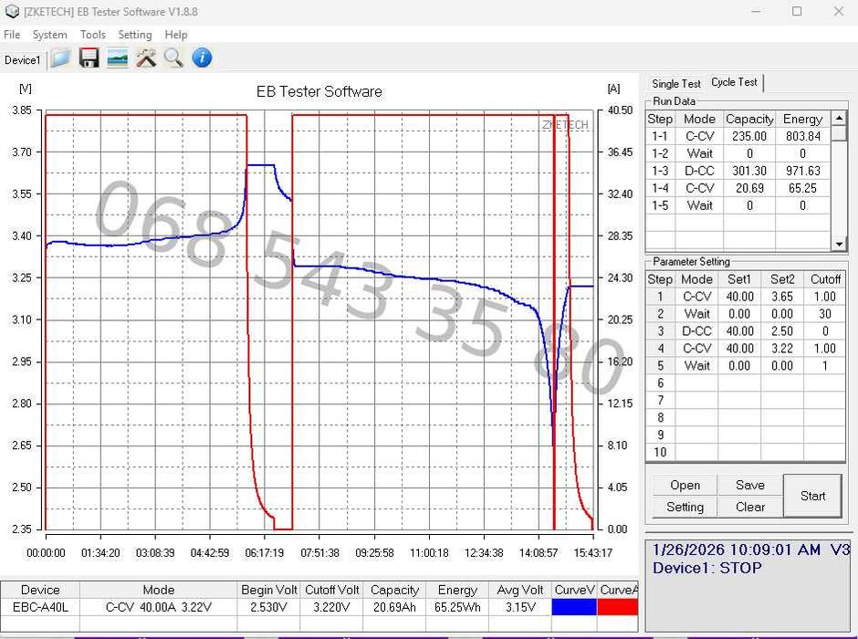Click the blue CurveV color swatch
This screenshot has height=639, width=858.
point(574,607)
